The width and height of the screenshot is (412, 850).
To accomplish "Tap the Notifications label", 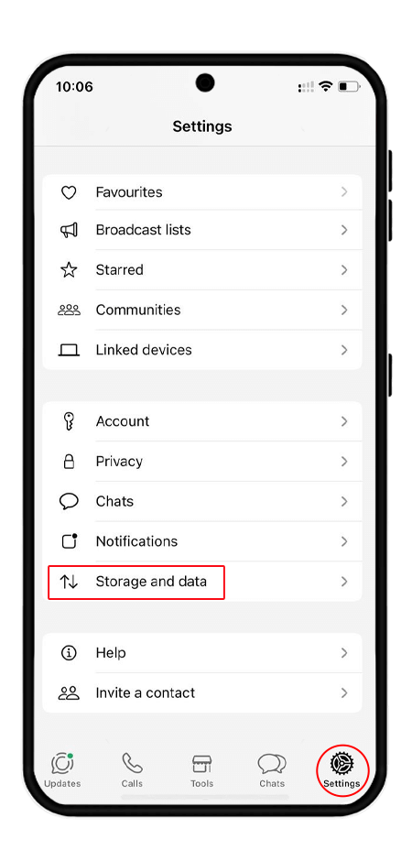I will click(136, 541).
